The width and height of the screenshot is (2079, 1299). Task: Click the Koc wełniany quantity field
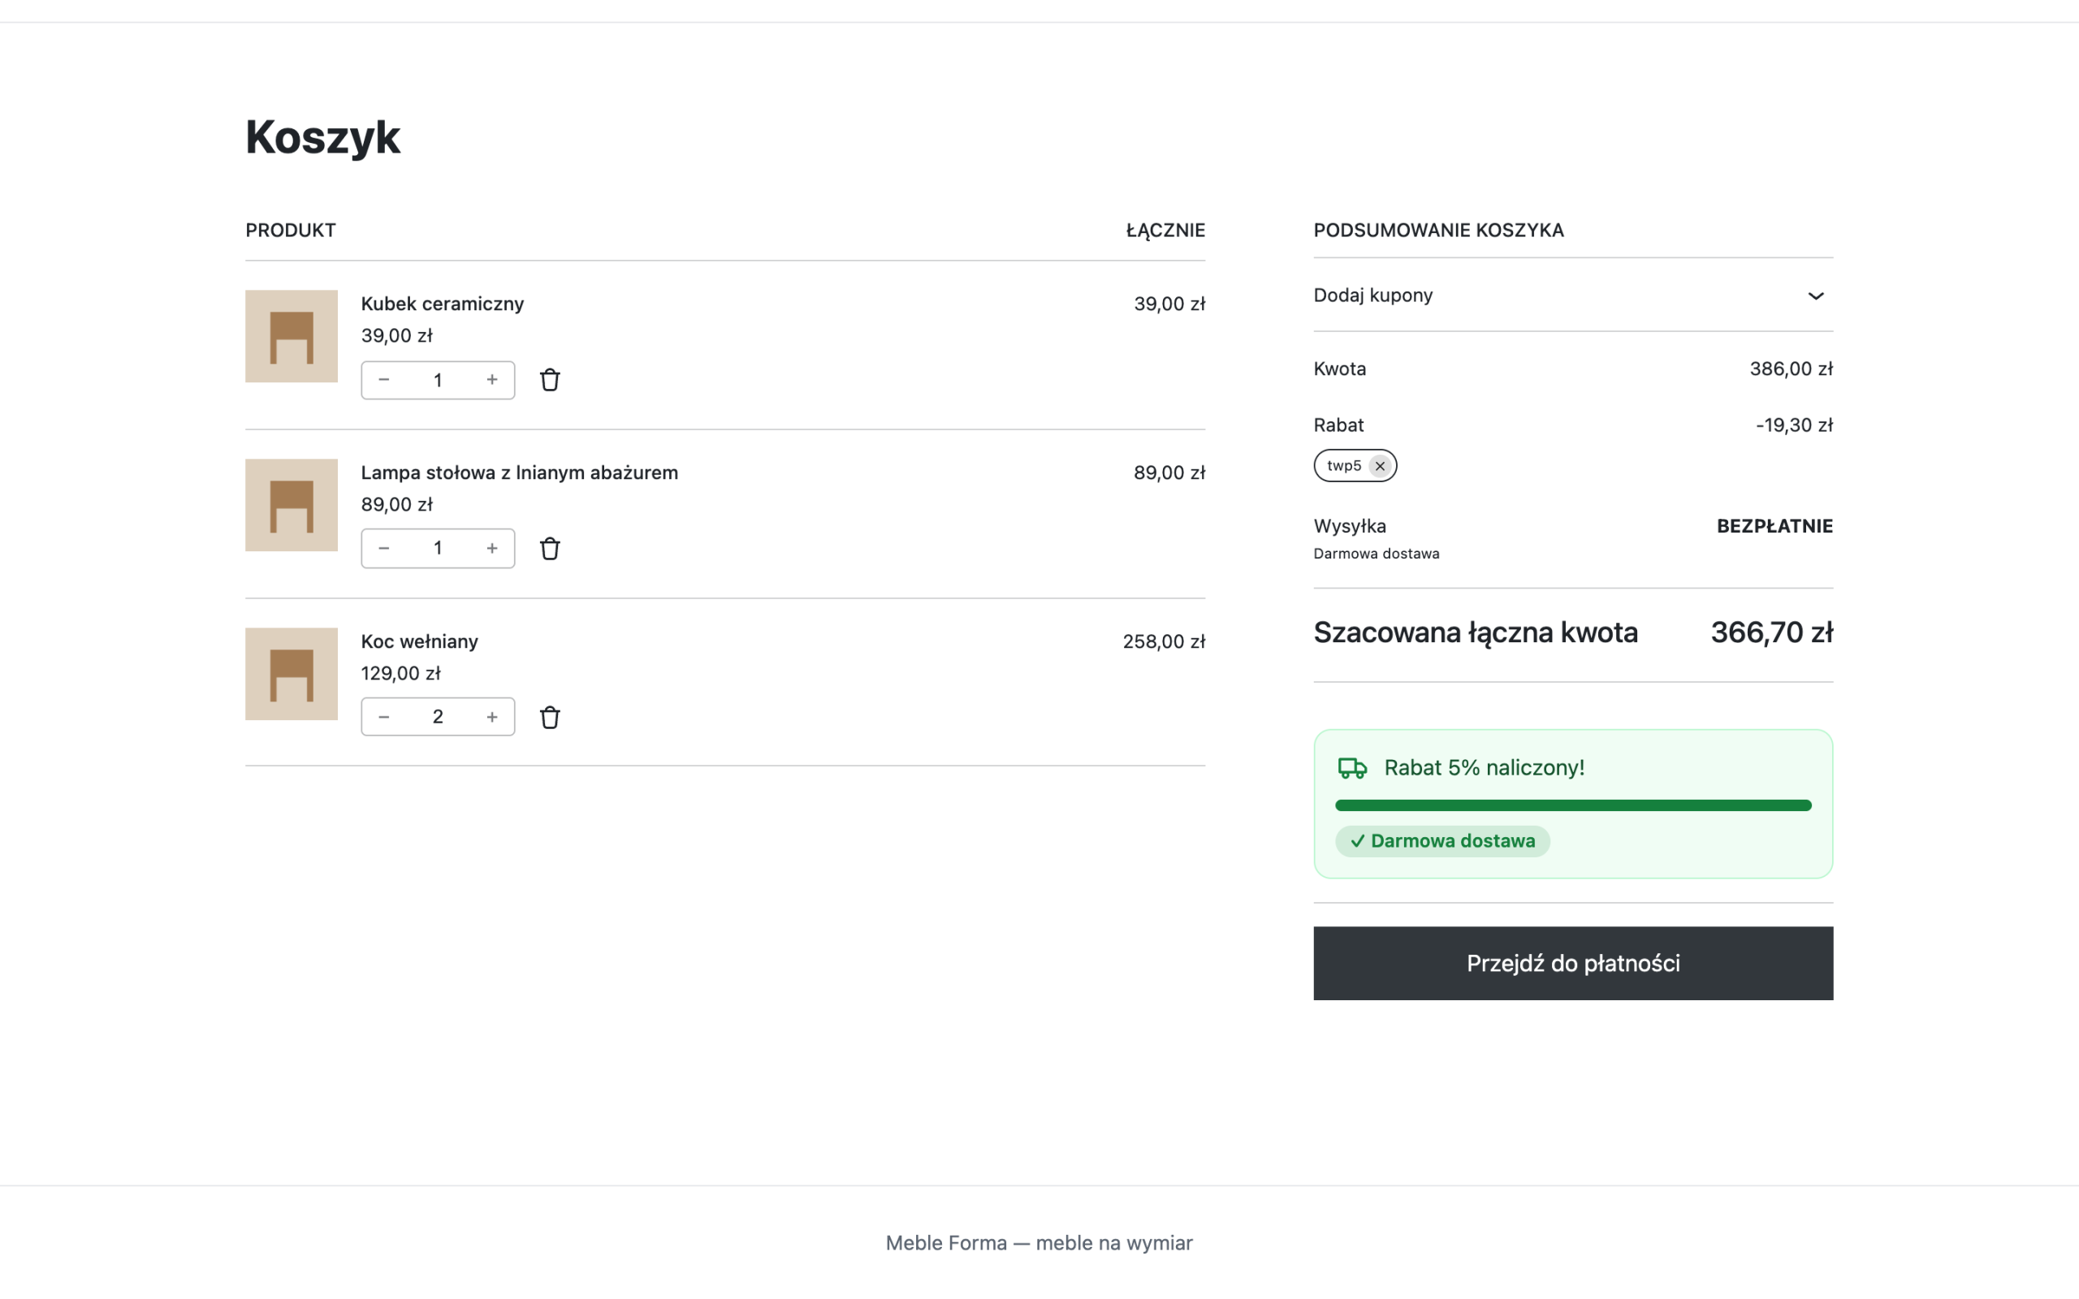pos(439,717)
